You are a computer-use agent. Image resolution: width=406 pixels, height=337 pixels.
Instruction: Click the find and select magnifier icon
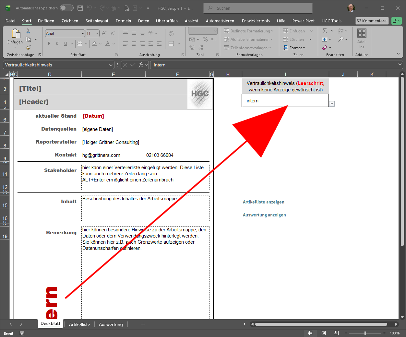click(x=341, y=39)
